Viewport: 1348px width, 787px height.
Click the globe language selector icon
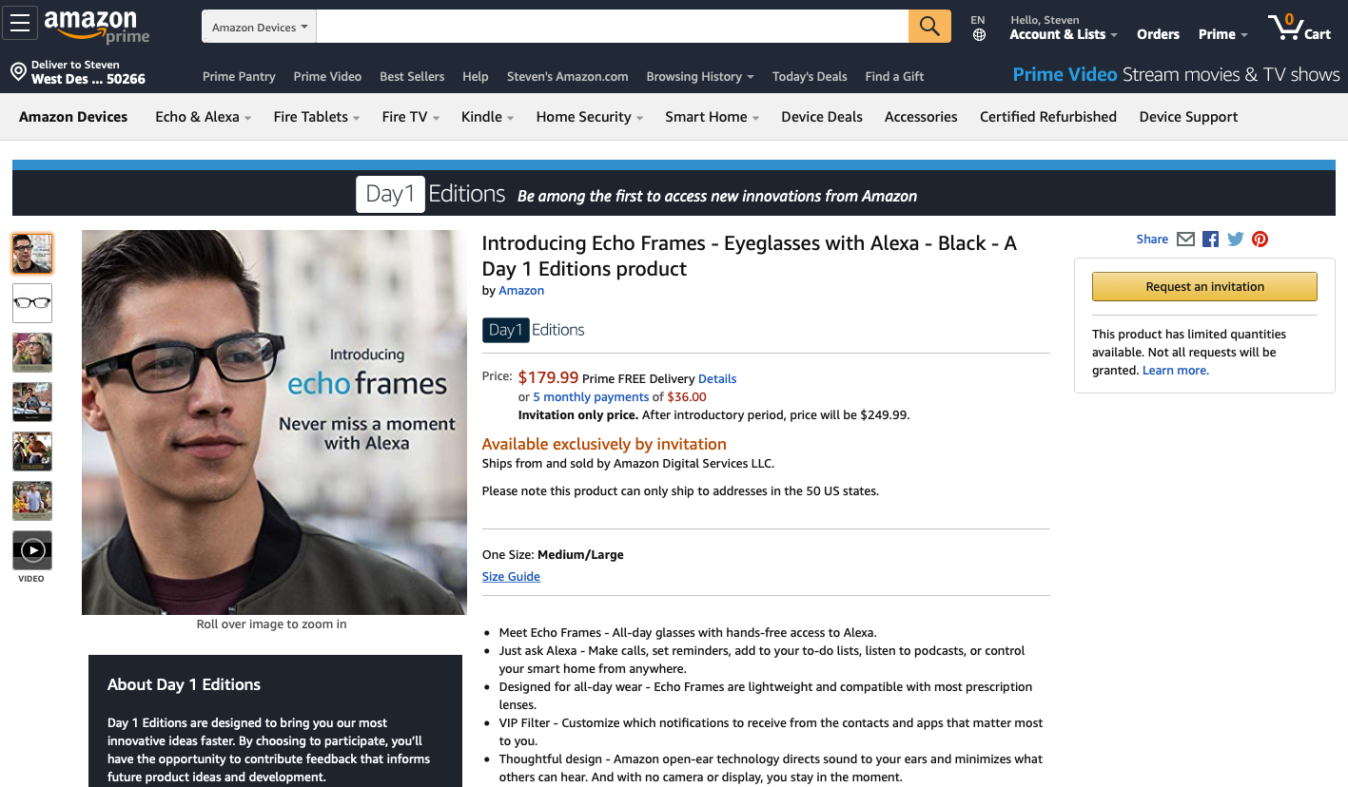(x=979, y=35)
